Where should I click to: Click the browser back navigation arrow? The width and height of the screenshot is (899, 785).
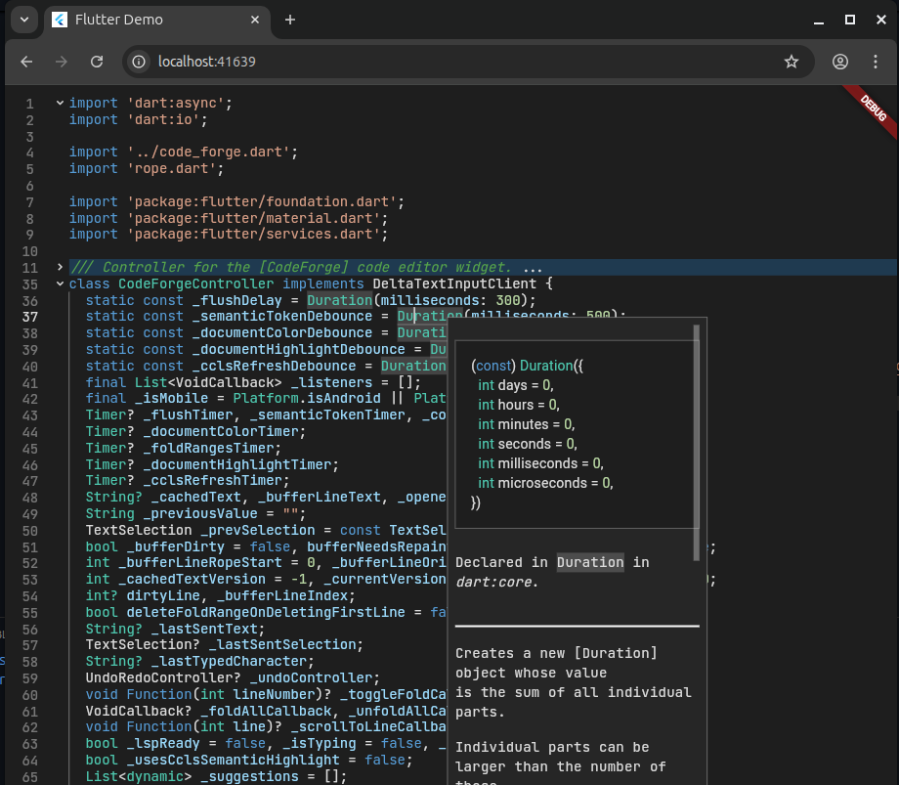[x=26, y=61]
